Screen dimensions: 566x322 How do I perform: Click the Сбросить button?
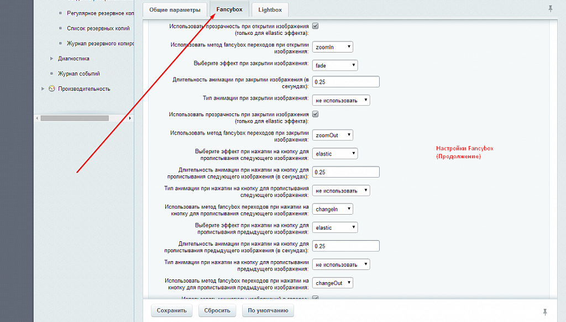217,310
